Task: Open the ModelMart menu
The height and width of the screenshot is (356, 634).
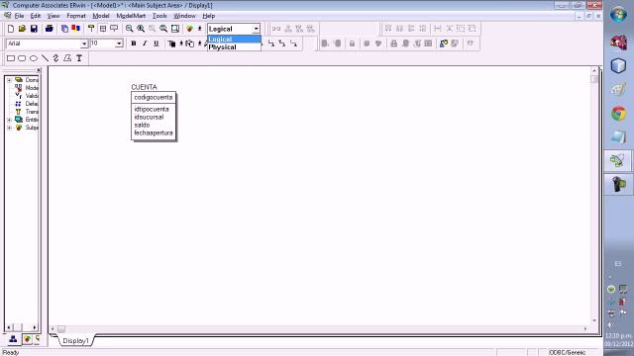Action: (x=131, y=16)
